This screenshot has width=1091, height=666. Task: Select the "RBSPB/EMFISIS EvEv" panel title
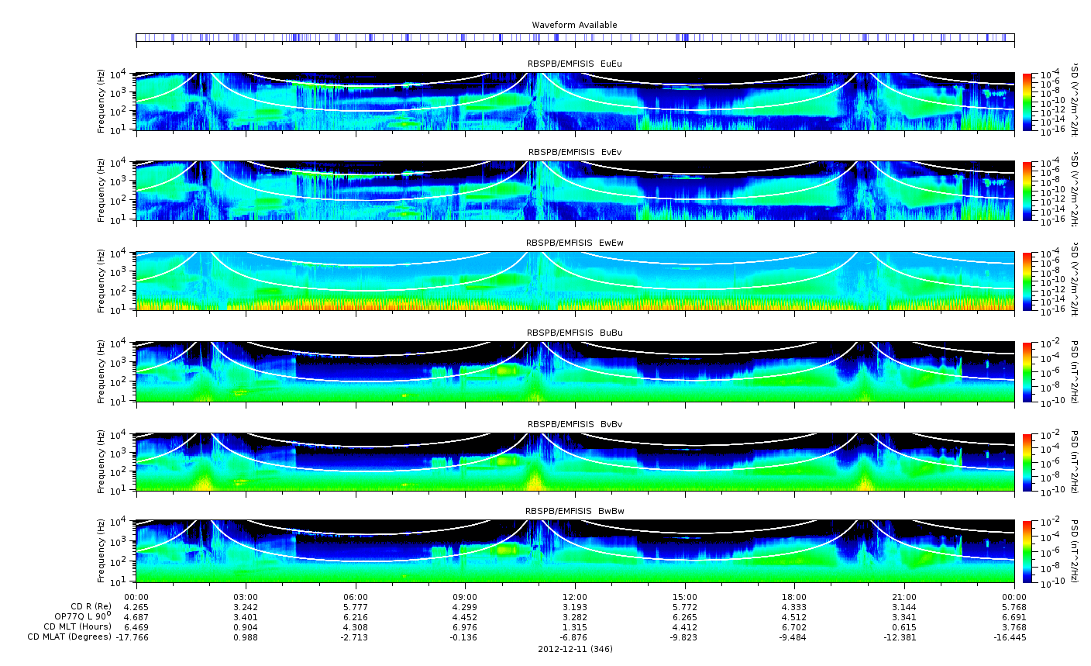[574, 152]
